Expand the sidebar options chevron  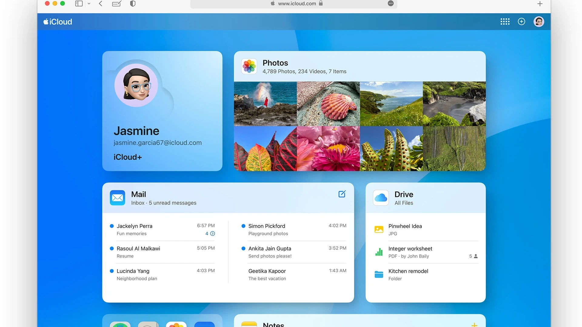pos(89,4)
